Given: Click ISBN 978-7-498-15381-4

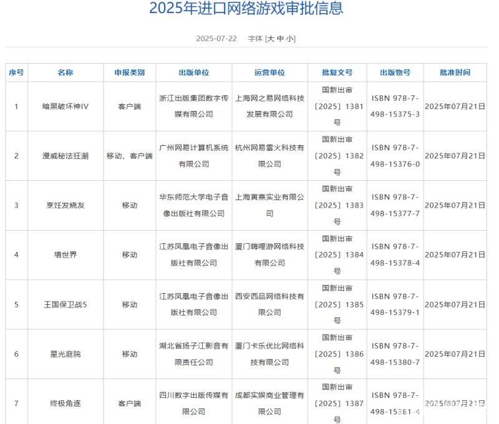Looking at the screenshot, I should [395, 403].
